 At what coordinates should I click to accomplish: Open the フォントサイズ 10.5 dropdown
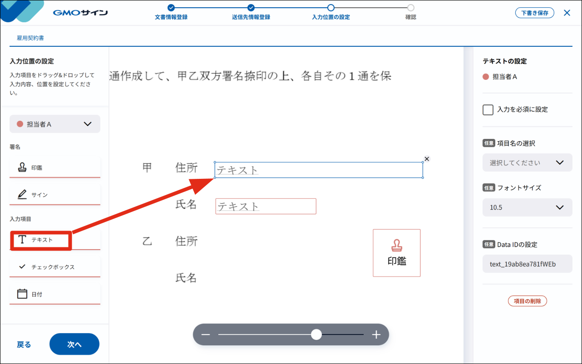coord(527,207)
